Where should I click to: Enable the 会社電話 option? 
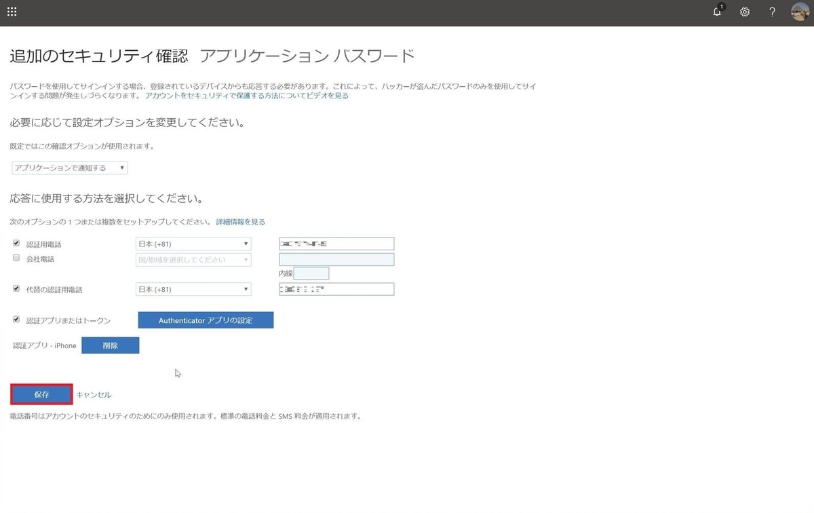(16, 258)
